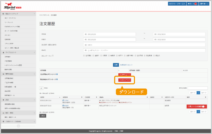This screenshot has height=134, width=212.
Task: Collapse sidebar with the round arrow button
Action: tap(18, 126)
